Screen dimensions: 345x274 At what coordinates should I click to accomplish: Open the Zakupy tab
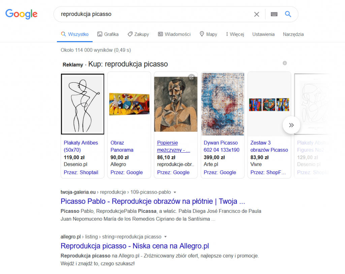pos(138,34)
